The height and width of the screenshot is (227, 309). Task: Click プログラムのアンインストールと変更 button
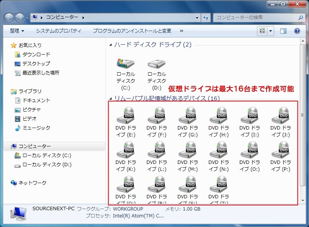132,31
